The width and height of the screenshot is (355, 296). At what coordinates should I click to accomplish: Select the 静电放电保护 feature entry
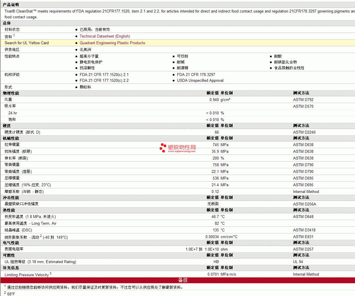(x=91, y=62)
